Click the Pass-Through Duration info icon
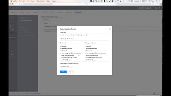Image resolution: width=171 pixels, height=96 pixels. 78,63
